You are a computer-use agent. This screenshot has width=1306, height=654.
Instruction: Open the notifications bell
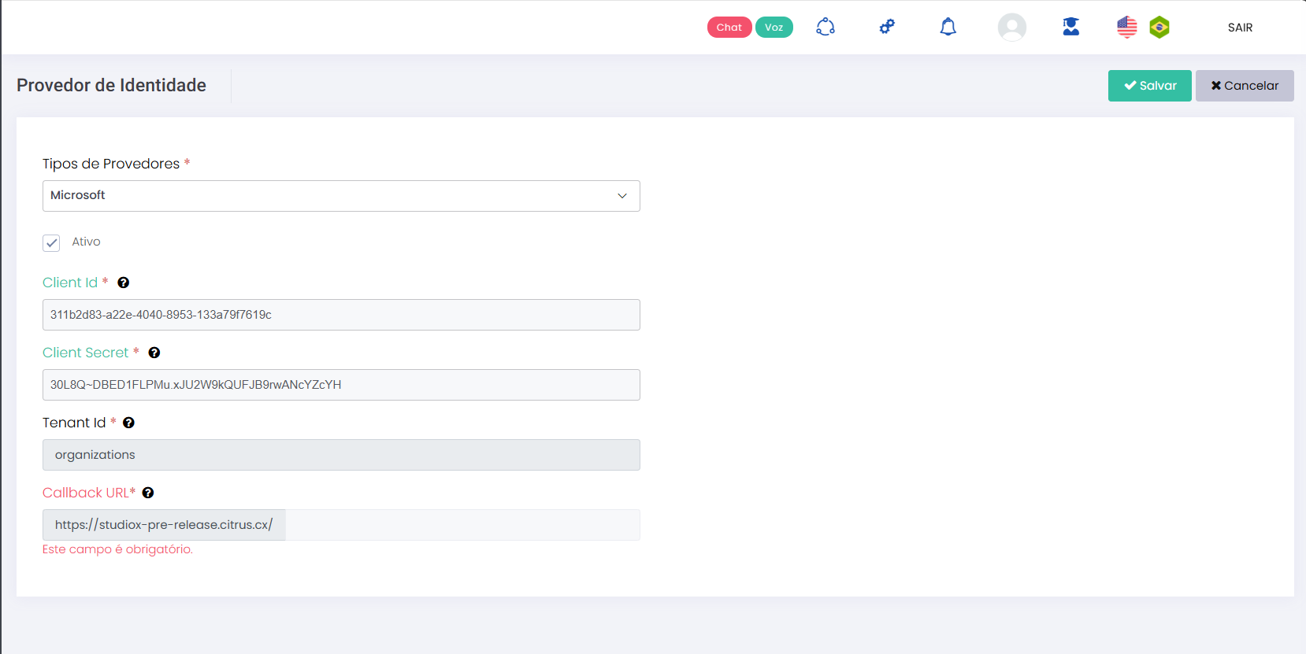[x=948, y=28]
